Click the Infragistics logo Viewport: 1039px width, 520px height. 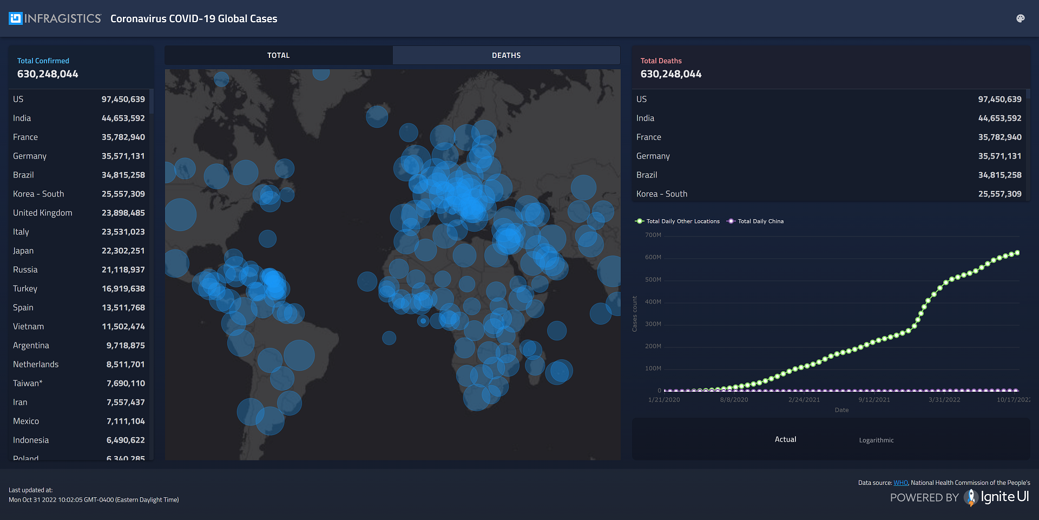pyautogui.click(x=55, y=18)
